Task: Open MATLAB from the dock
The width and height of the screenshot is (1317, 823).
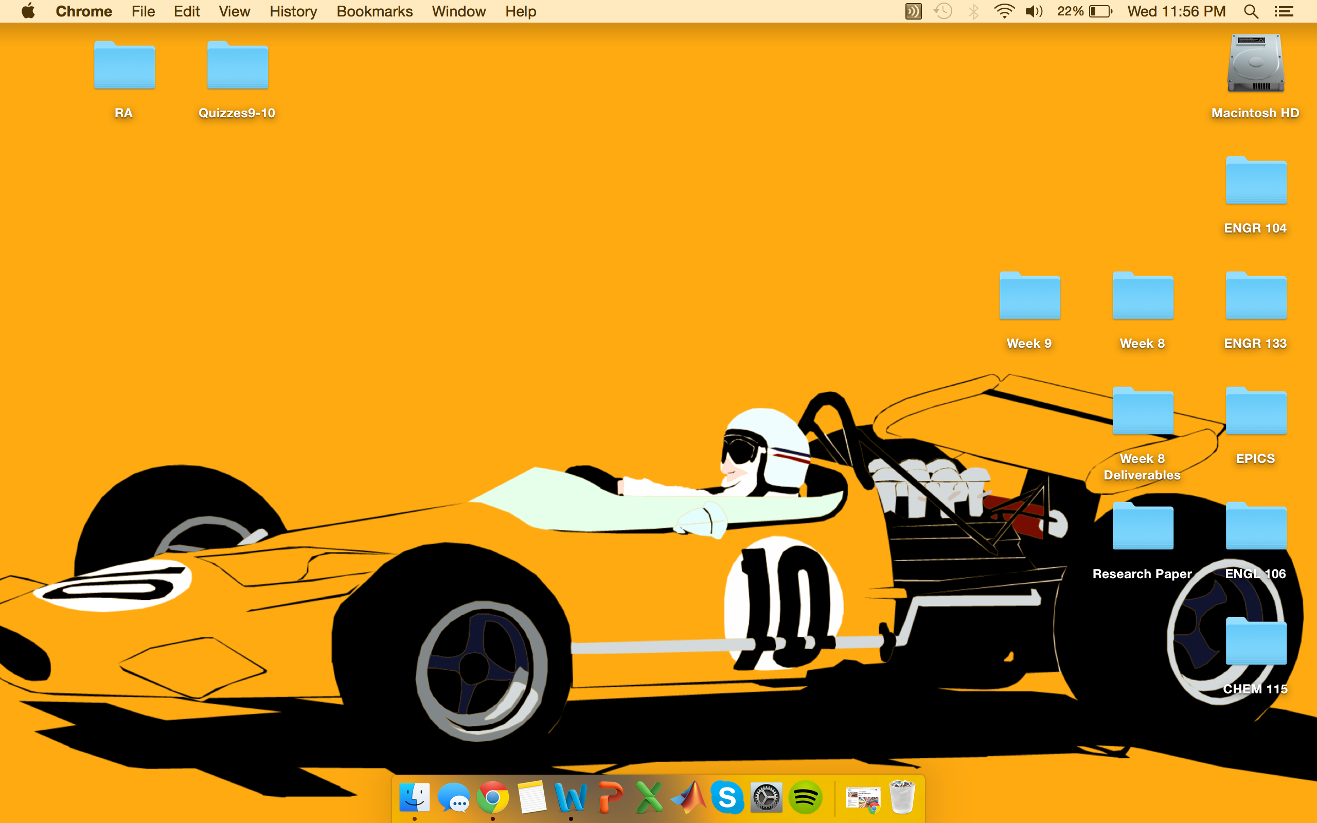Action: pos(688,797)
